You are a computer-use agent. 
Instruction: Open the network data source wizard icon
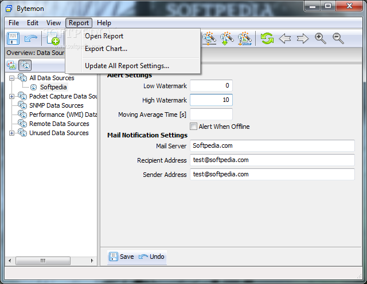click(209, 38)
